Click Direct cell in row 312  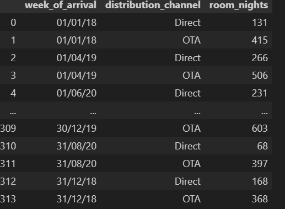[187, 181]
